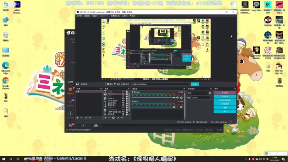The height and width of the screenshot is (162, 288).
Task: Toggle visibility eye of highlighted source row
Action: [x=123, y=94]
